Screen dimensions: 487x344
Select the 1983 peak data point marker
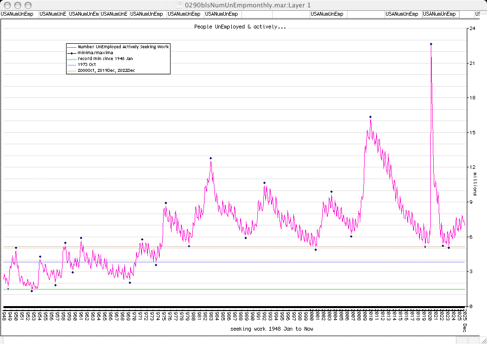tap(210, 158)
